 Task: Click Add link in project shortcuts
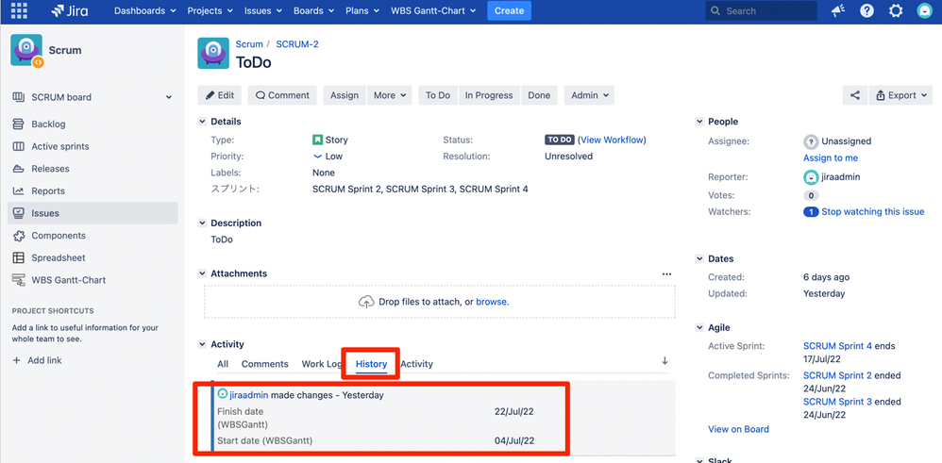point(37,360)
